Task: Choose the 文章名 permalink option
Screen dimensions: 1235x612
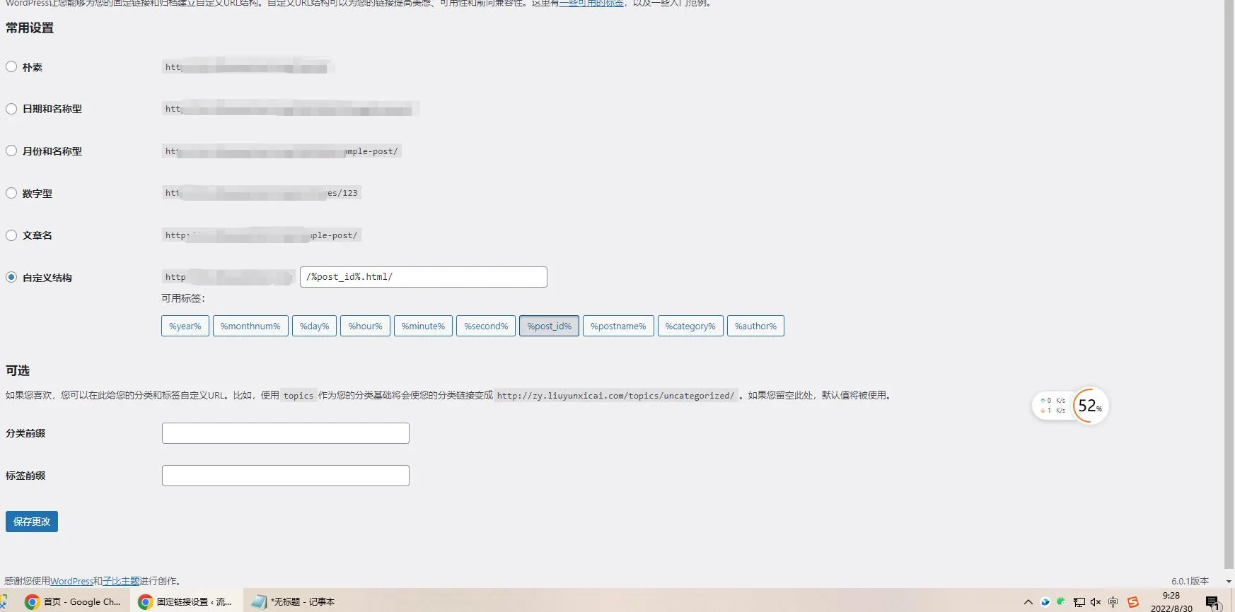Action: tap(11, 235)
